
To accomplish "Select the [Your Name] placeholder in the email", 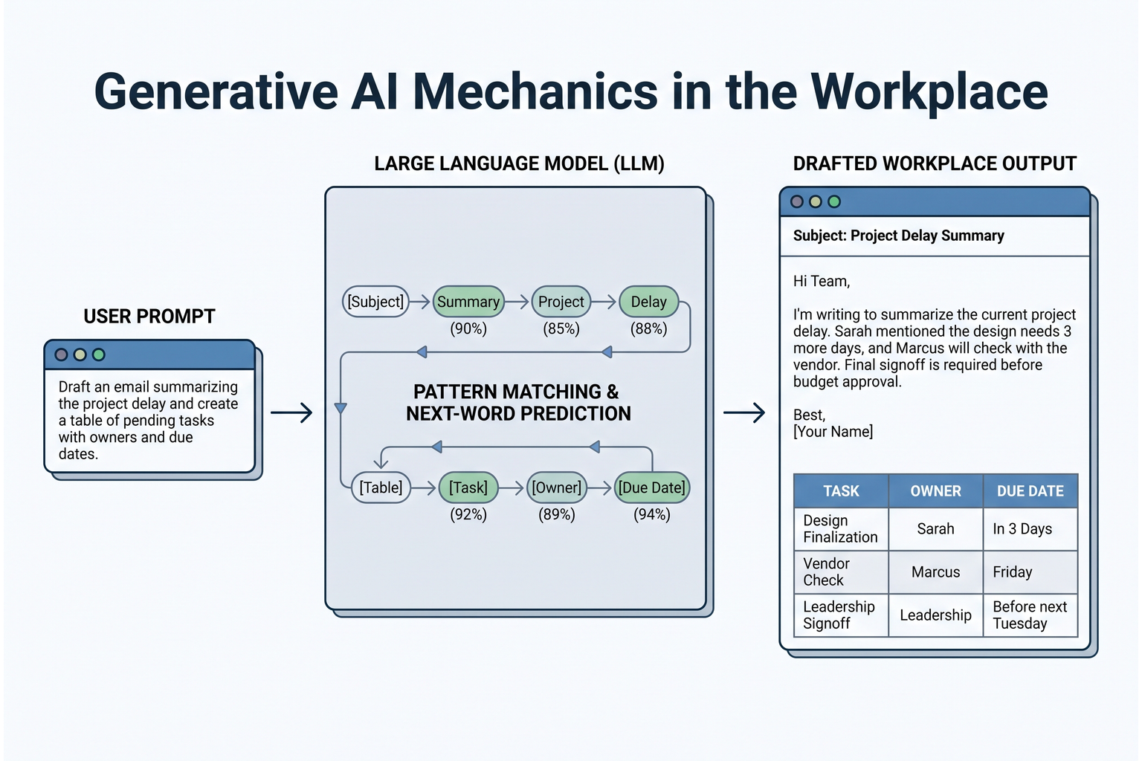I will click(x=833, y=432).
